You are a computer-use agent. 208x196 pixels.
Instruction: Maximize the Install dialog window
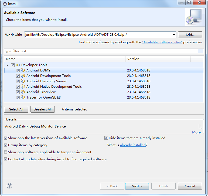[189, 2]
